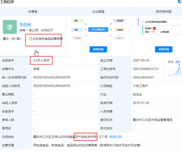
Task: Open the 李良树 operator profile link
Action: click(25, 25)
